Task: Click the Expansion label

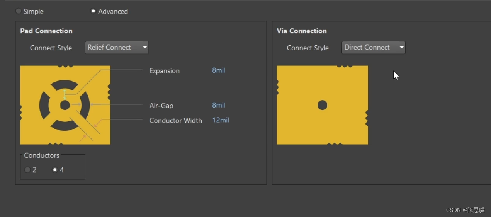Action: (x=165, y=71)
